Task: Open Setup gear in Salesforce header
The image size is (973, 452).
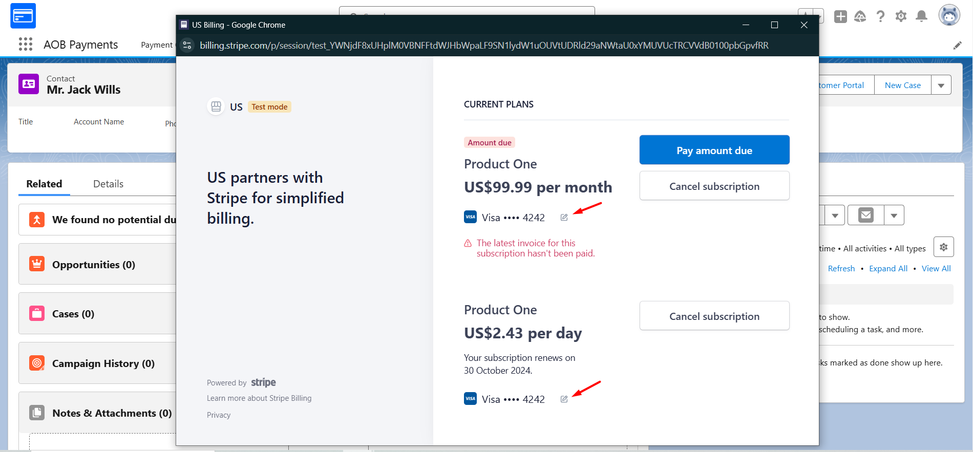Action: pos(901,16)
